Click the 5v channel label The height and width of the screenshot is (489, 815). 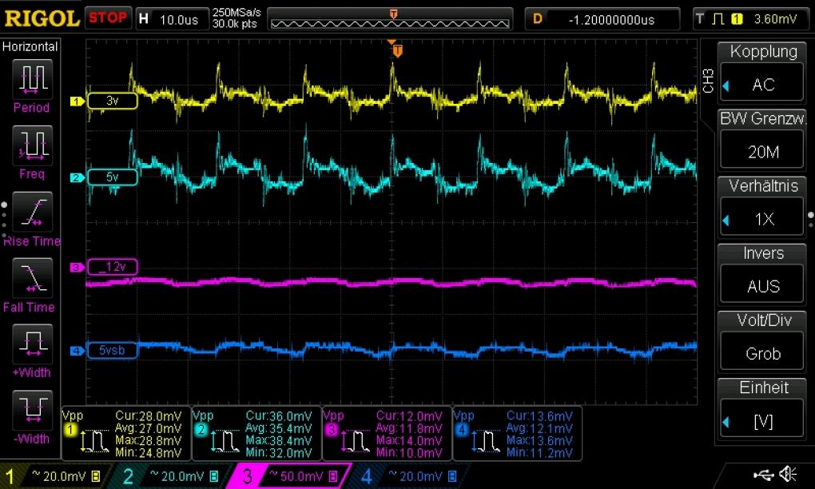tap(113, 177)
